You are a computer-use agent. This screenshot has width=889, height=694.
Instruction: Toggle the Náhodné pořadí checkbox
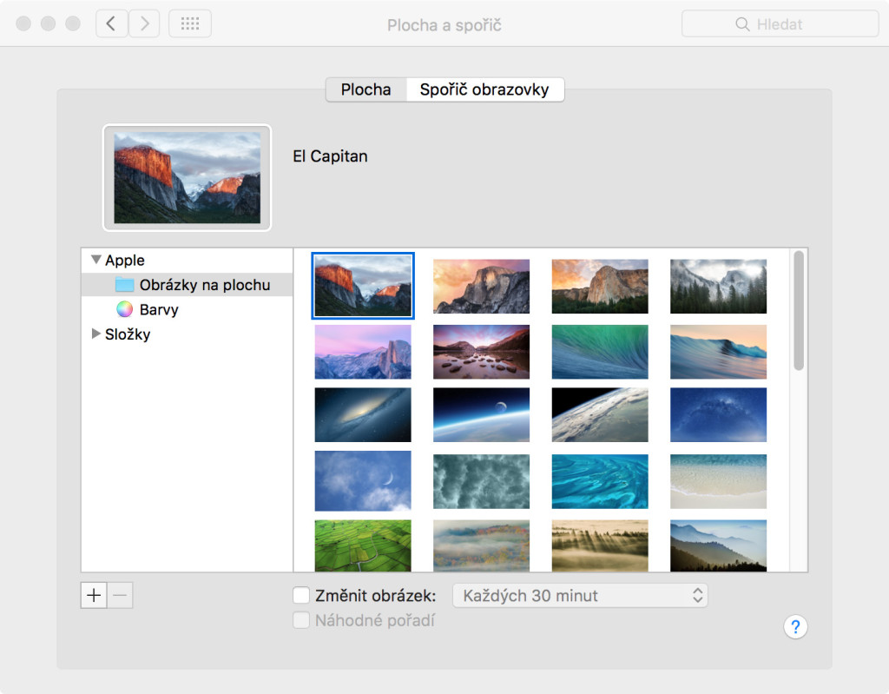click(301, 620)
